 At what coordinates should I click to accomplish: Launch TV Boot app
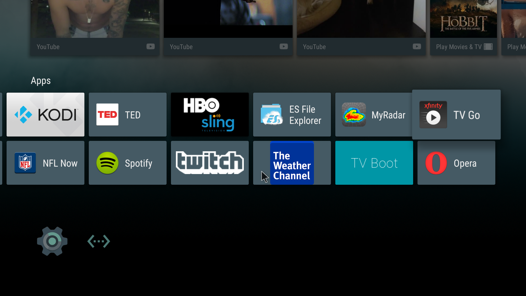pos(374,163)
